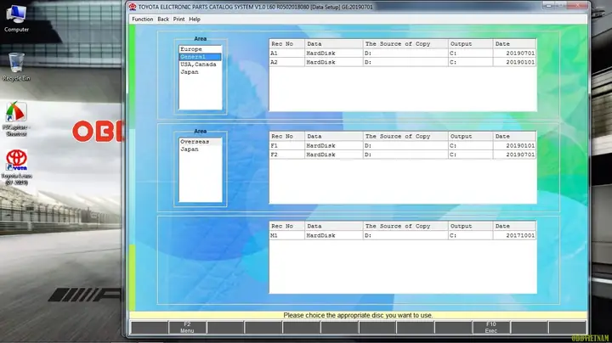Click Rec No header in top table
The height and width of the screenshot is (343, 612).
tap(287, 43)
